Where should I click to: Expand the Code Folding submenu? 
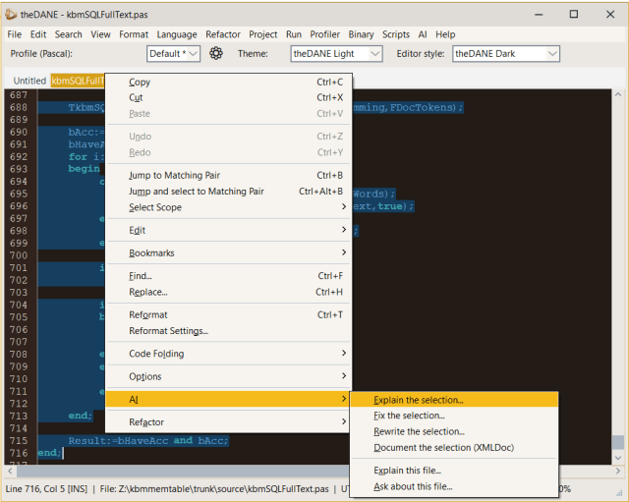tap(228, 354)
